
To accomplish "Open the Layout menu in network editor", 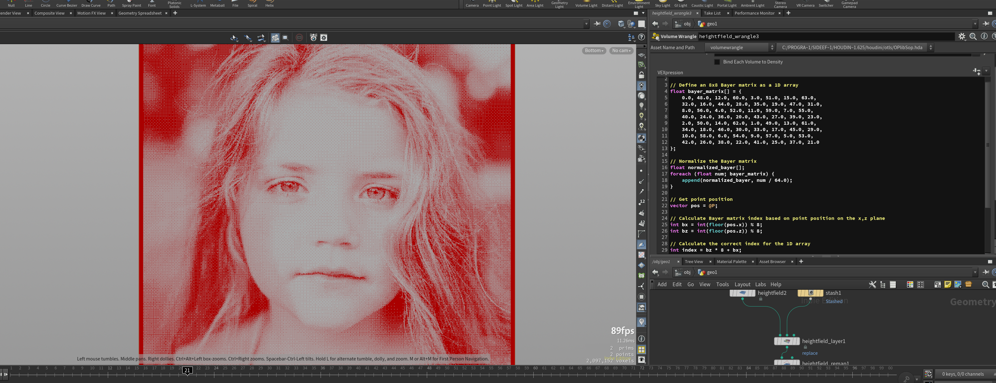I will [x=742, y=284].
